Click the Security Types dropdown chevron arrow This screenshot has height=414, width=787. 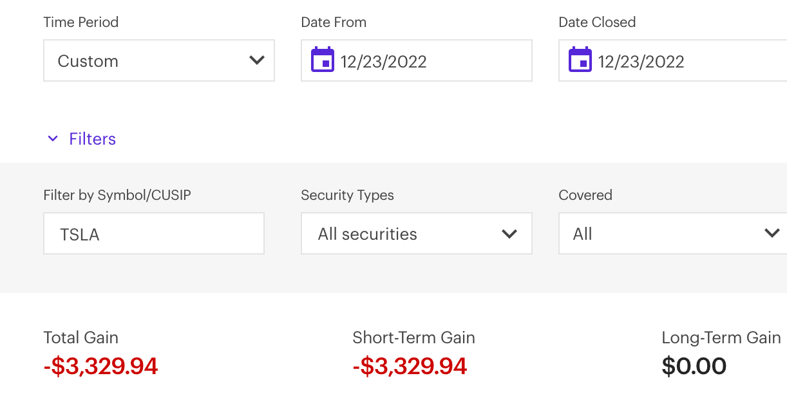[509, 234]
